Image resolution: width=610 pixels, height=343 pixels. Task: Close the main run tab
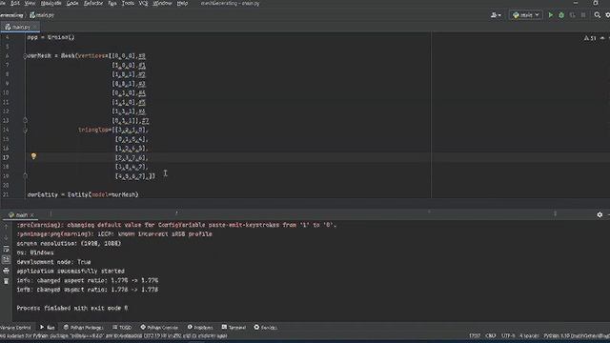32,215
